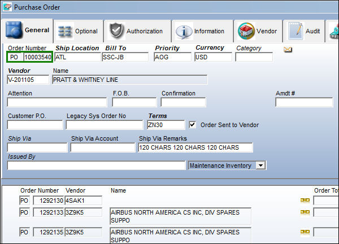Viewport: 339px width, 244px height.
Task: Click the Purchase Order window title icon
Action: (x=7, y=7)
